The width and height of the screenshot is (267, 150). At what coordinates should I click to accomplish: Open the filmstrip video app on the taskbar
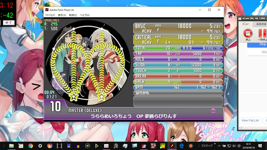click(59, 146)
